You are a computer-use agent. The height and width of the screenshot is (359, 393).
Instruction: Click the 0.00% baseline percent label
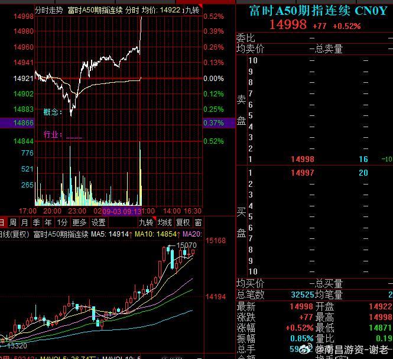(x=213, y=79)
